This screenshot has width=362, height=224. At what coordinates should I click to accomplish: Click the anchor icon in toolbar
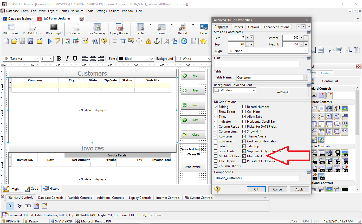tap(157, 41)
